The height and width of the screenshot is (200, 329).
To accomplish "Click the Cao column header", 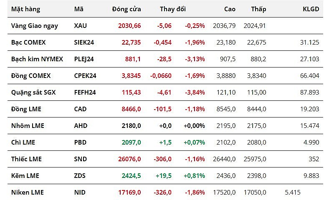I will pos(230,9).
